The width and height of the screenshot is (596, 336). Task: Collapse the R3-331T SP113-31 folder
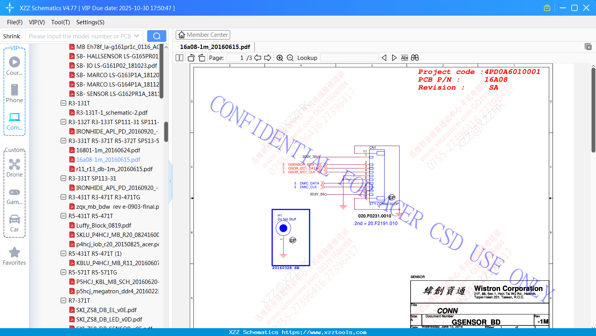click(x=63, y=178)
